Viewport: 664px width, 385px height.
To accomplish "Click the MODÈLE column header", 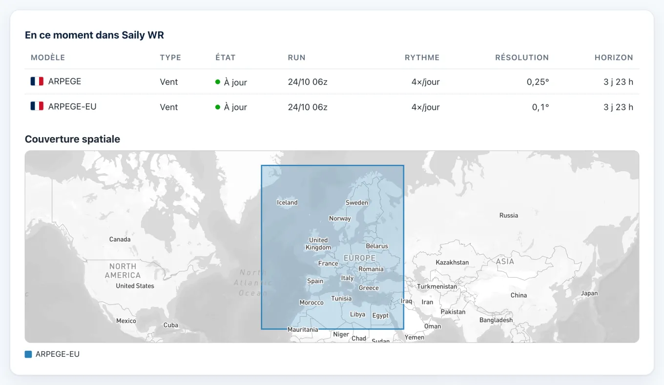I will (x=48, y=58).
